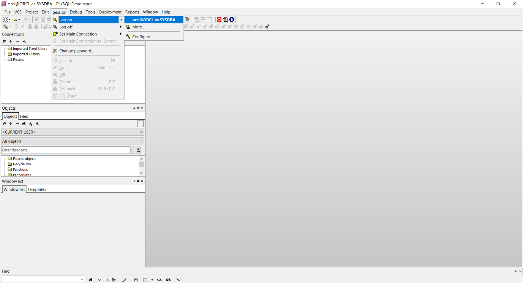Click the highlight all matches icon in Find bar

coord(114,280)
